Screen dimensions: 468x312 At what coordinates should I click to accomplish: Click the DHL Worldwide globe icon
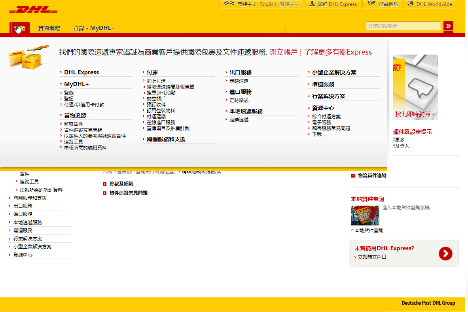click(x=410, y=4)
